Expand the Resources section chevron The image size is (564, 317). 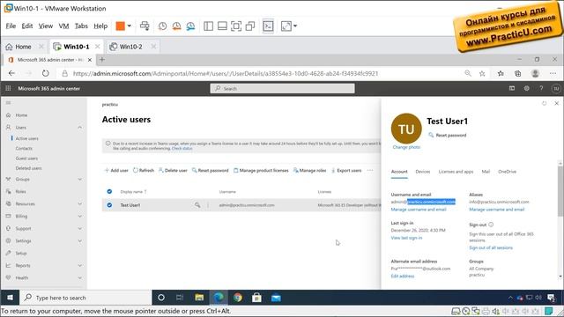(x=80, y=203)
